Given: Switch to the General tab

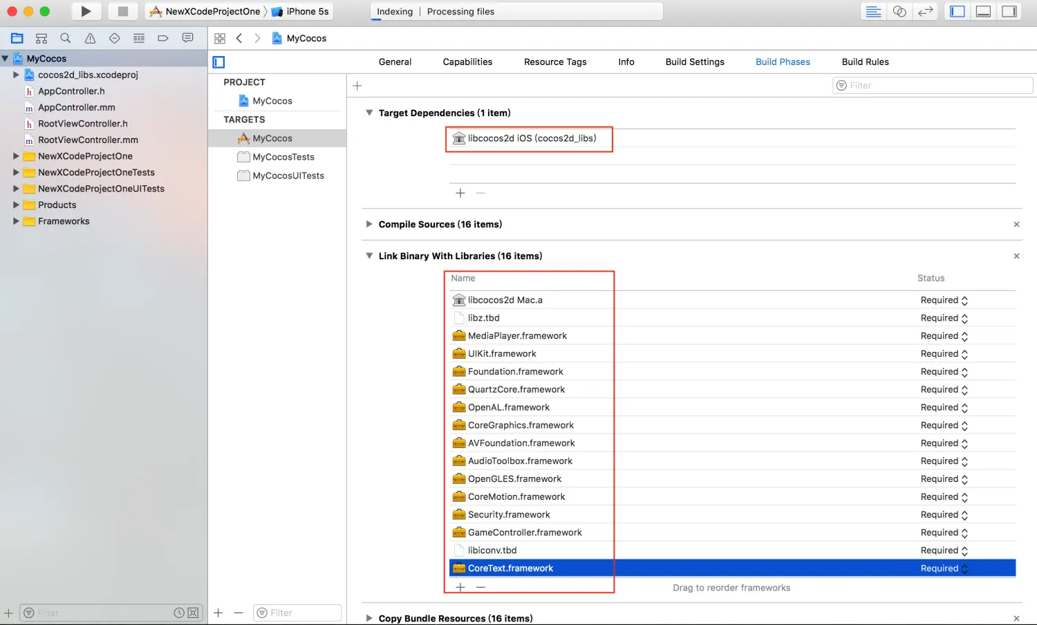Looking at the screenshot, I should coord(395,62).
